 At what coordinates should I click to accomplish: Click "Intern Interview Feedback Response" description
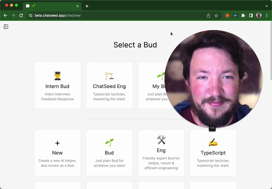tap(57, 97)
